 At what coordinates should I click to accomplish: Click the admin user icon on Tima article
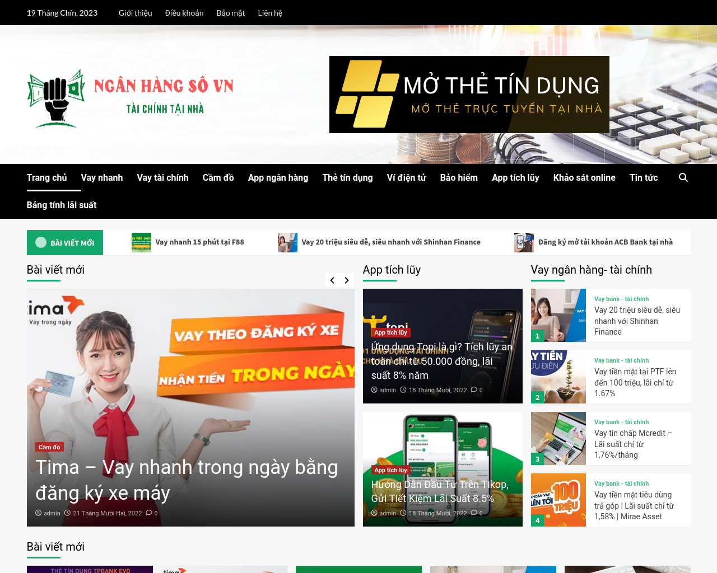[39, 513]
